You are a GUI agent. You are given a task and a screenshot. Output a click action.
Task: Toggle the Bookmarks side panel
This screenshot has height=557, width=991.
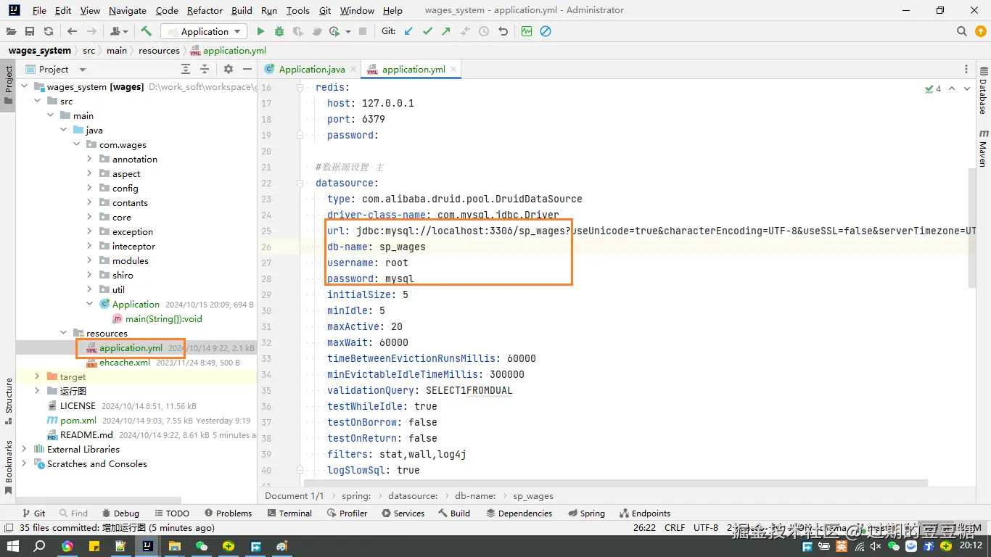click(x=9, y=464)
